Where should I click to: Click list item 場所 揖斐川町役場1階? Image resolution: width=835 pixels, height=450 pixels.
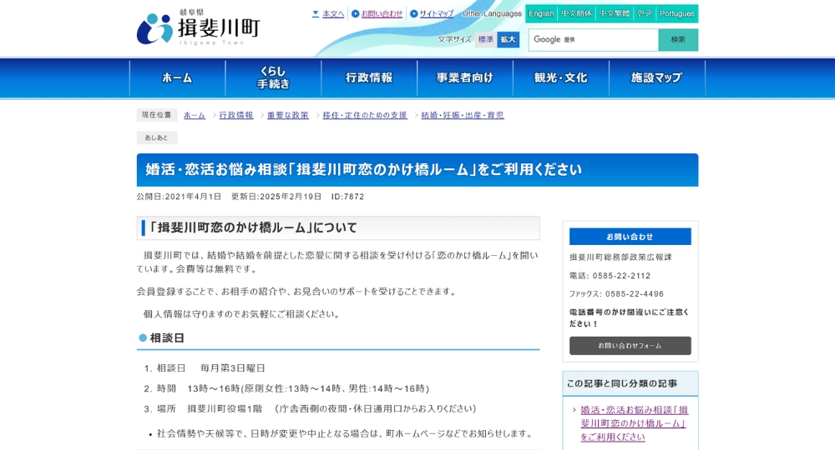point(316,409)
